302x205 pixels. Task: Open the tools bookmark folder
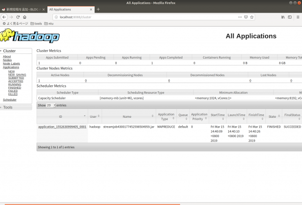pos(36,23)
